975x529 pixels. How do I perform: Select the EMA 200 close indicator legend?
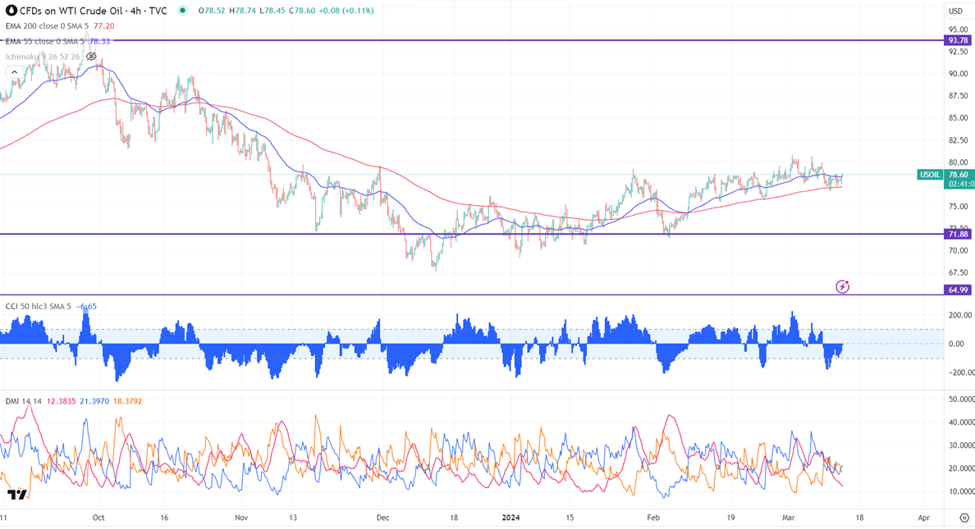[48, 26]
